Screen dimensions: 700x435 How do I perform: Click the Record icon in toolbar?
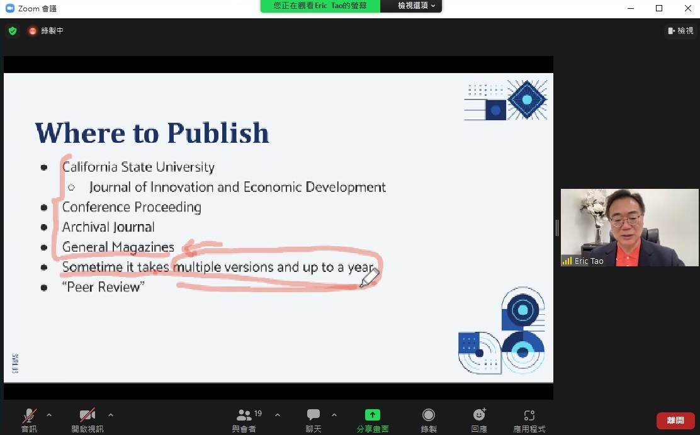click(x=429, y=415)
